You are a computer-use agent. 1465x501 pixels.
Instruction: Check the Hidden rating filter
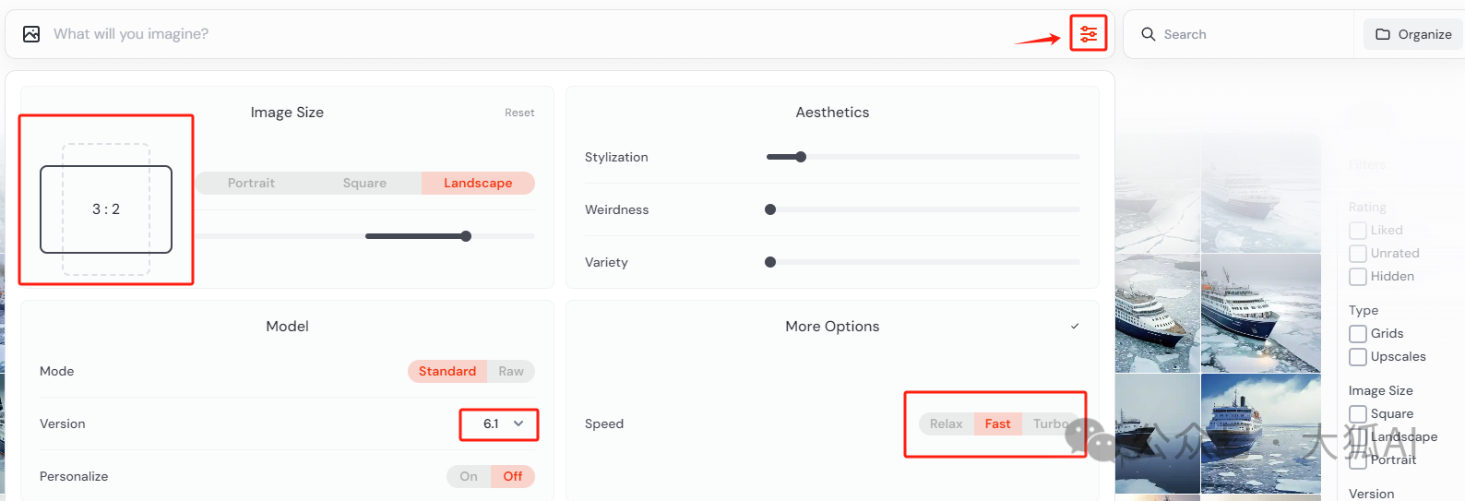click(1358, 277)
